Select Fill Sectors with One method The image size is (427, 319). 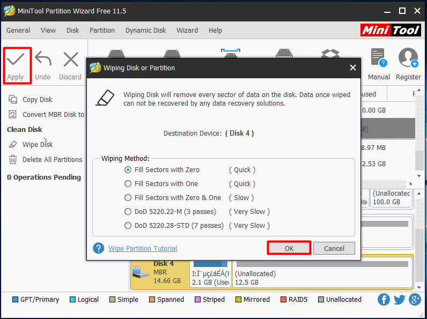pos(128,184)
